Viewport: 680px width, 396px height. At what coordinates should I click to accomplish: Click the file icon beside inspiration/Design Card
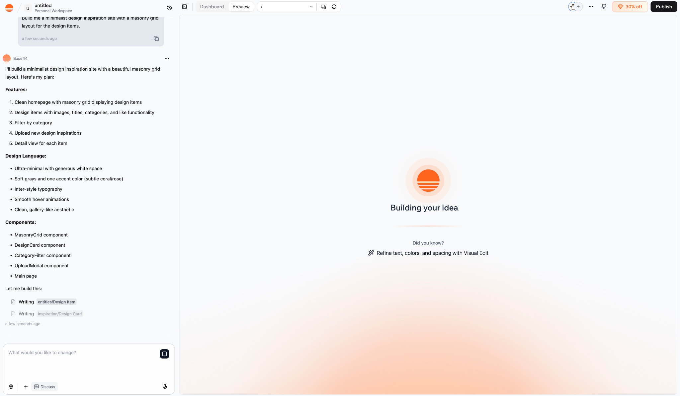(13, 314)
